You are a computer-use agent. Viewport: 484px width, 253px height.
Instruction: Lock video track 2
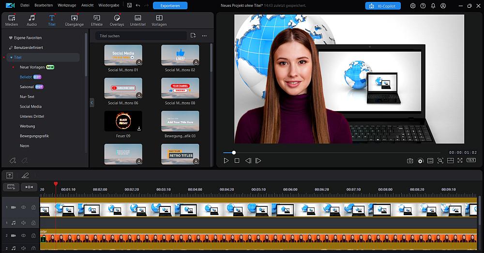(33, 236)
